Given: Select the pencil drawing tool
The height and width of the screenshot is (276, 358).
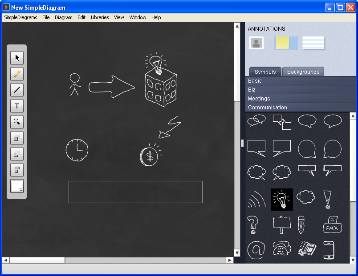Looking at the screenshot, I should tap(17, 74).
